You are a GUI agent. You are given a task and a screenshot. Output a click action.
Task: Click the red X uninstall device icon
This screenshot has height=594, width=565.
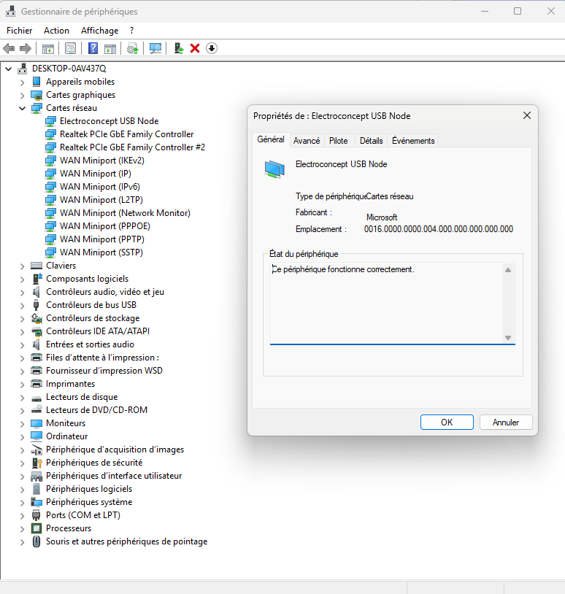[195, 48]
